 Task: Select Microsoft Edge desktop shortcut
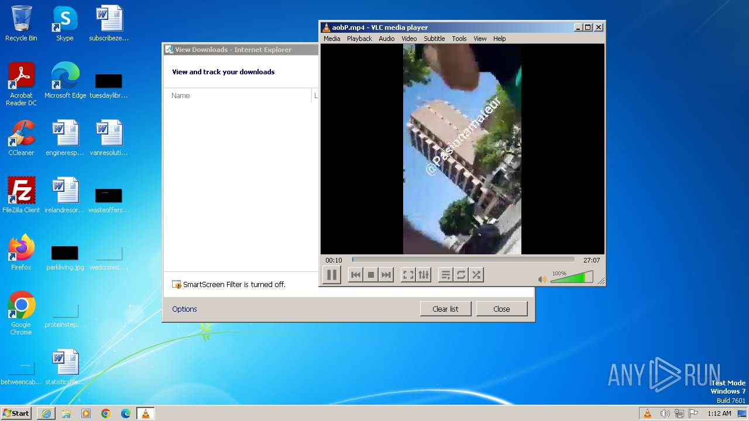[x=65, y=81]
